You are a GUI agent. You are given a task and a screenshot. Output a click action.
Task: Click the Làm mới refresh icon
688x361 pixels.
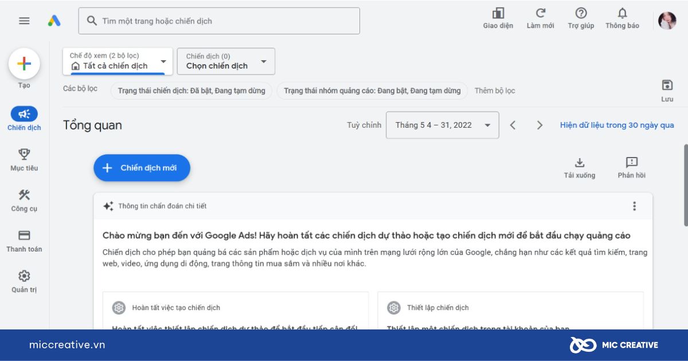pyautogui.click(x=540, y=13)
